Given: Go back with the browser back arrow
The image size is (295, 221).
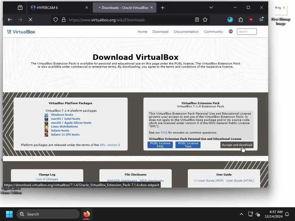Looking at the screenshot, I should (x=10, y=20).
